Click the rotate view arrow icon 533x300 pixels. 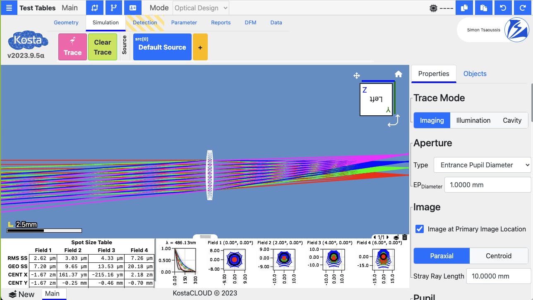point(394,121)
